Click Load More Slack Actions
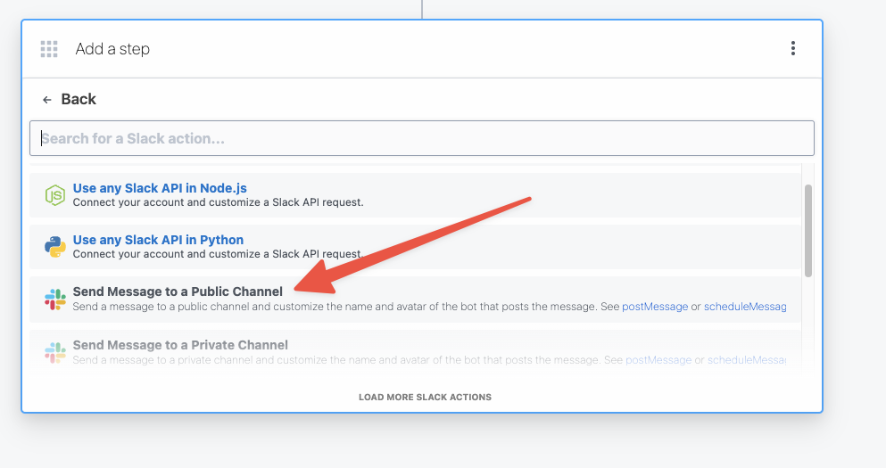Viewport: 886px width, 468px height. click(x=425, y=397)
